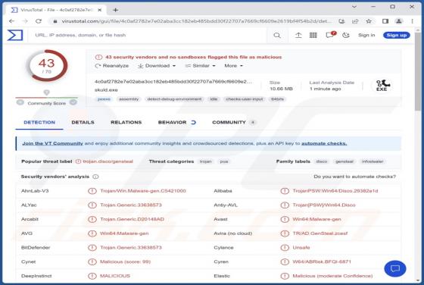The image size is (424, 285).
Task: Expand the Similar dropdown
Action: [200, 66]
